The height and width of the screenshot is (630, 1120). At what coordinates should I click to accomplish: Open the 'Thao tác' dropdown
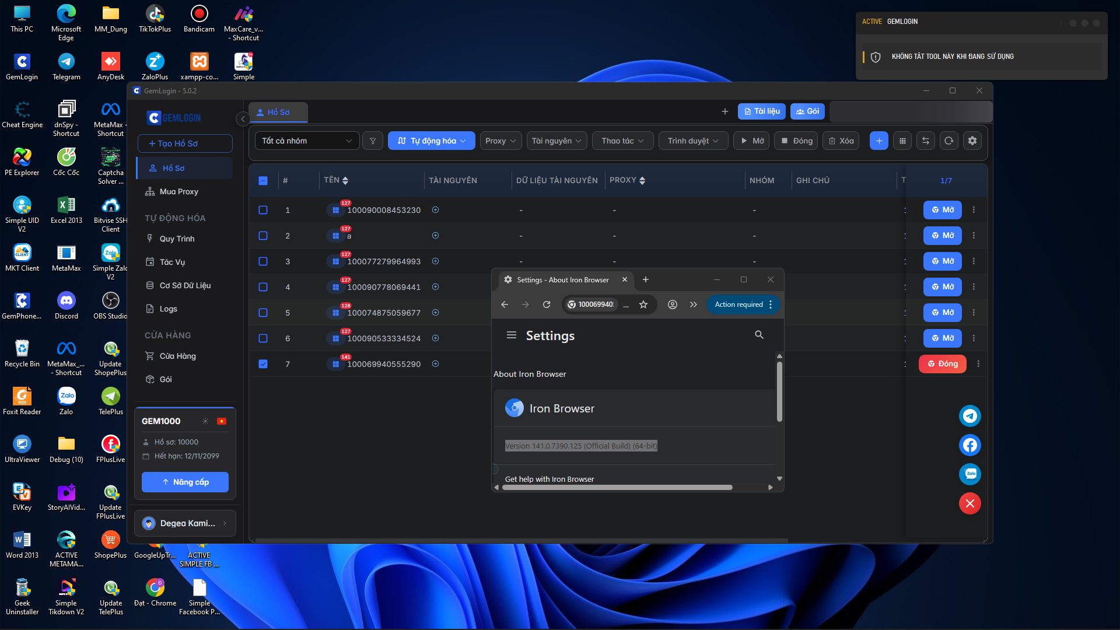point(623,141)
